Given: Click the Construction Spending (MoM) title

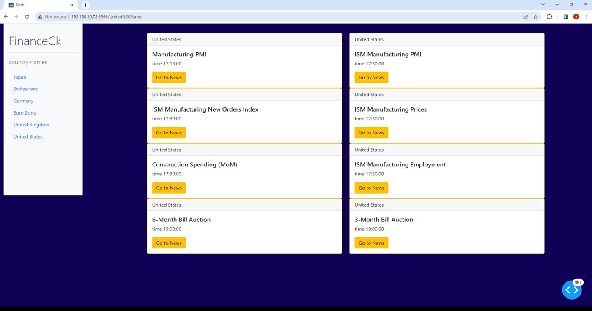Looking at the screenshot, I should (195, 165).
